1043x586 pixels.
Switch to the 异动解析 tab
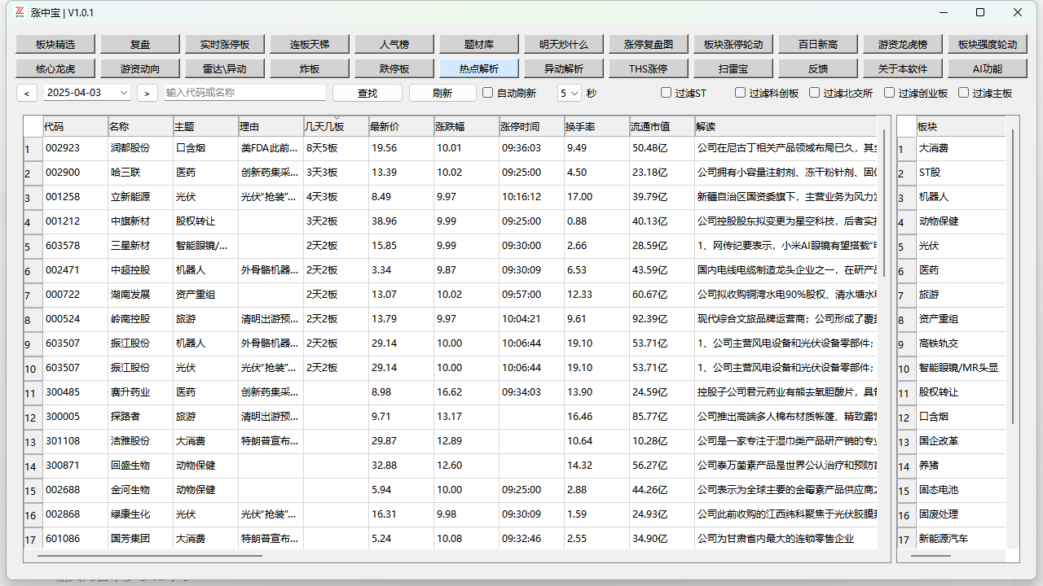[x=562, y=68]
